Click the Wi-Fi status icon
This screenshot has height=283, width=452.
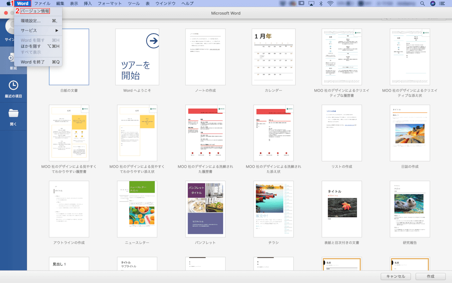[x=330, y=3]
